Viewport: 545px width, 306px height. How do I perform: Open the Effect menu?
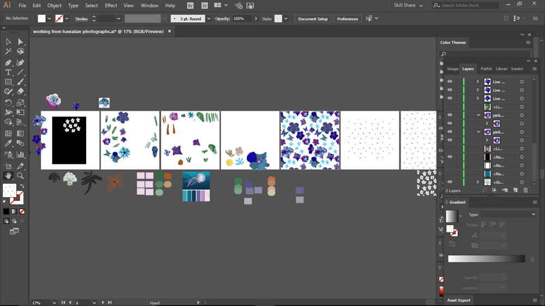pyautogui.click(x=111, y=5)
